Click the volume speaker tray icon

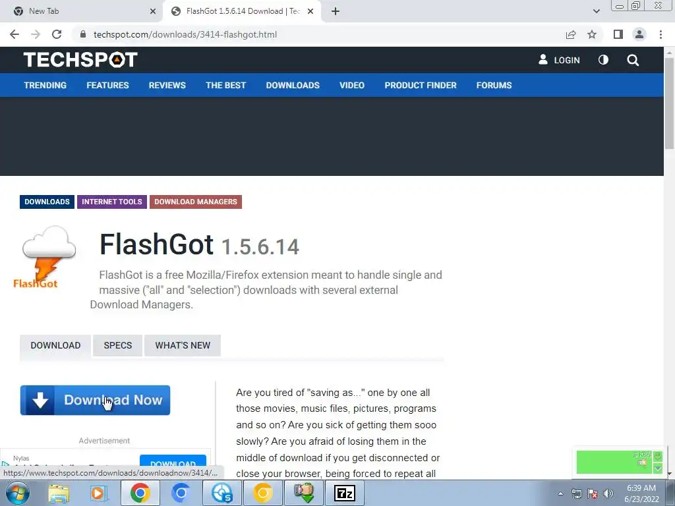(x=608, y=493)
